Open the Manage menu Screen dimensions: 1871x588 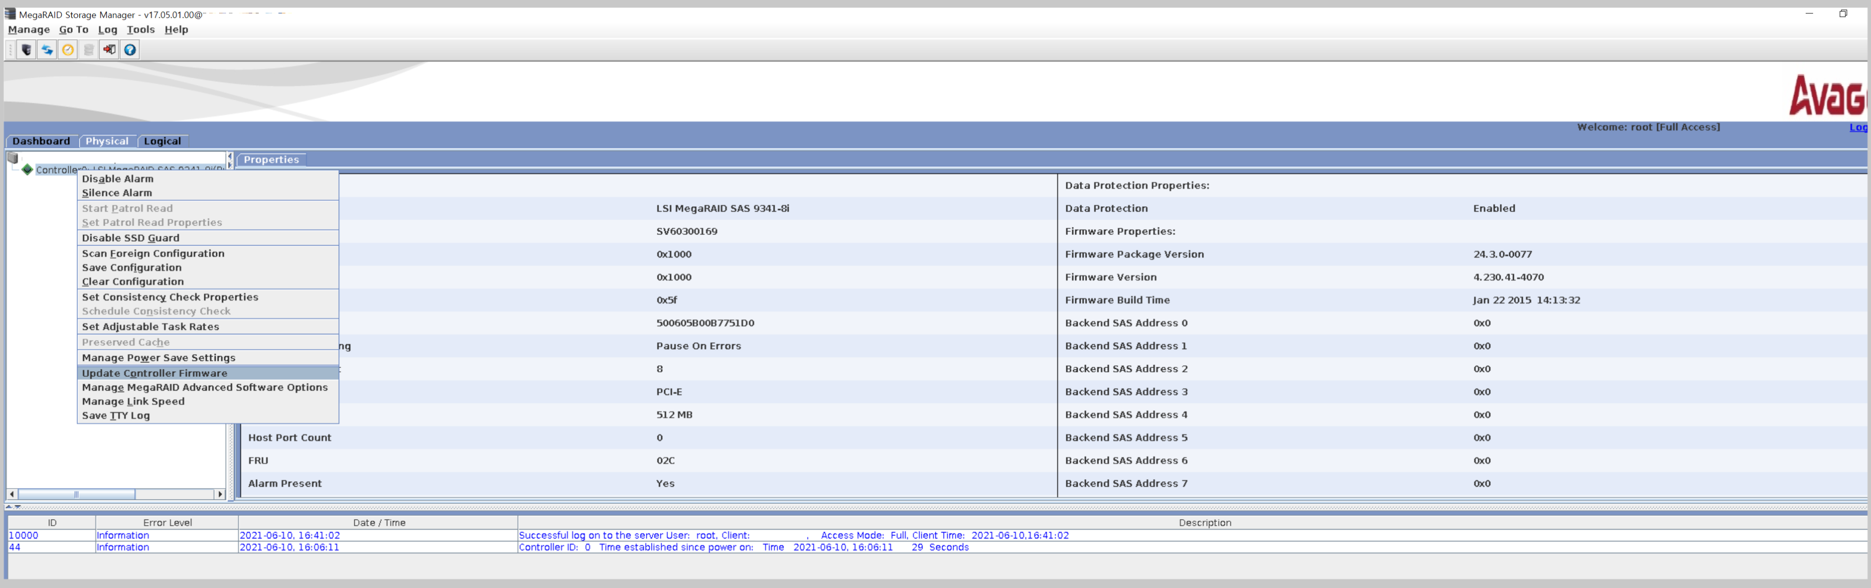(28, 30)
